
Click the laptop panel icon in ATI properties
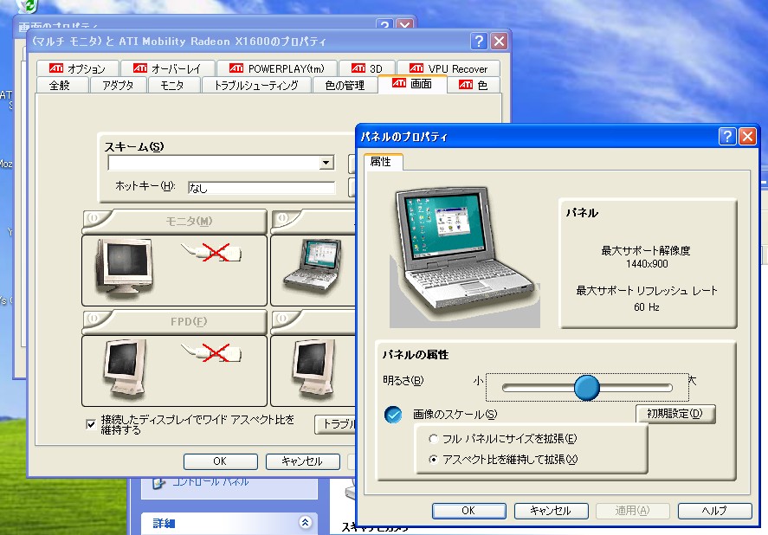(x=313, y=267)
